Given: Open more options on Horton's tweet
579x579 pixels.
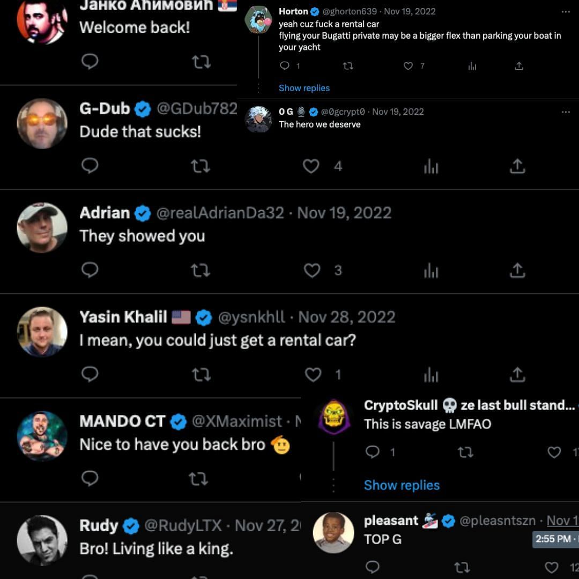Looking at the screenshot, I should coord(566,12).
